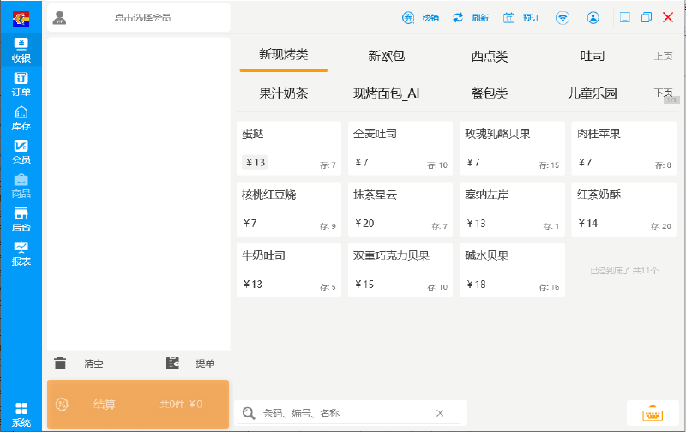Click the 核销 coupon verification icon
Viewport: 686px width, 432px height.
pos(408,18)
